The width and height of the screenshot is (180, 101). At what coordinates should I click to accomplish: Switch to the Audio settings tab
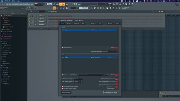pyautogui.click(x=69, y=24)
